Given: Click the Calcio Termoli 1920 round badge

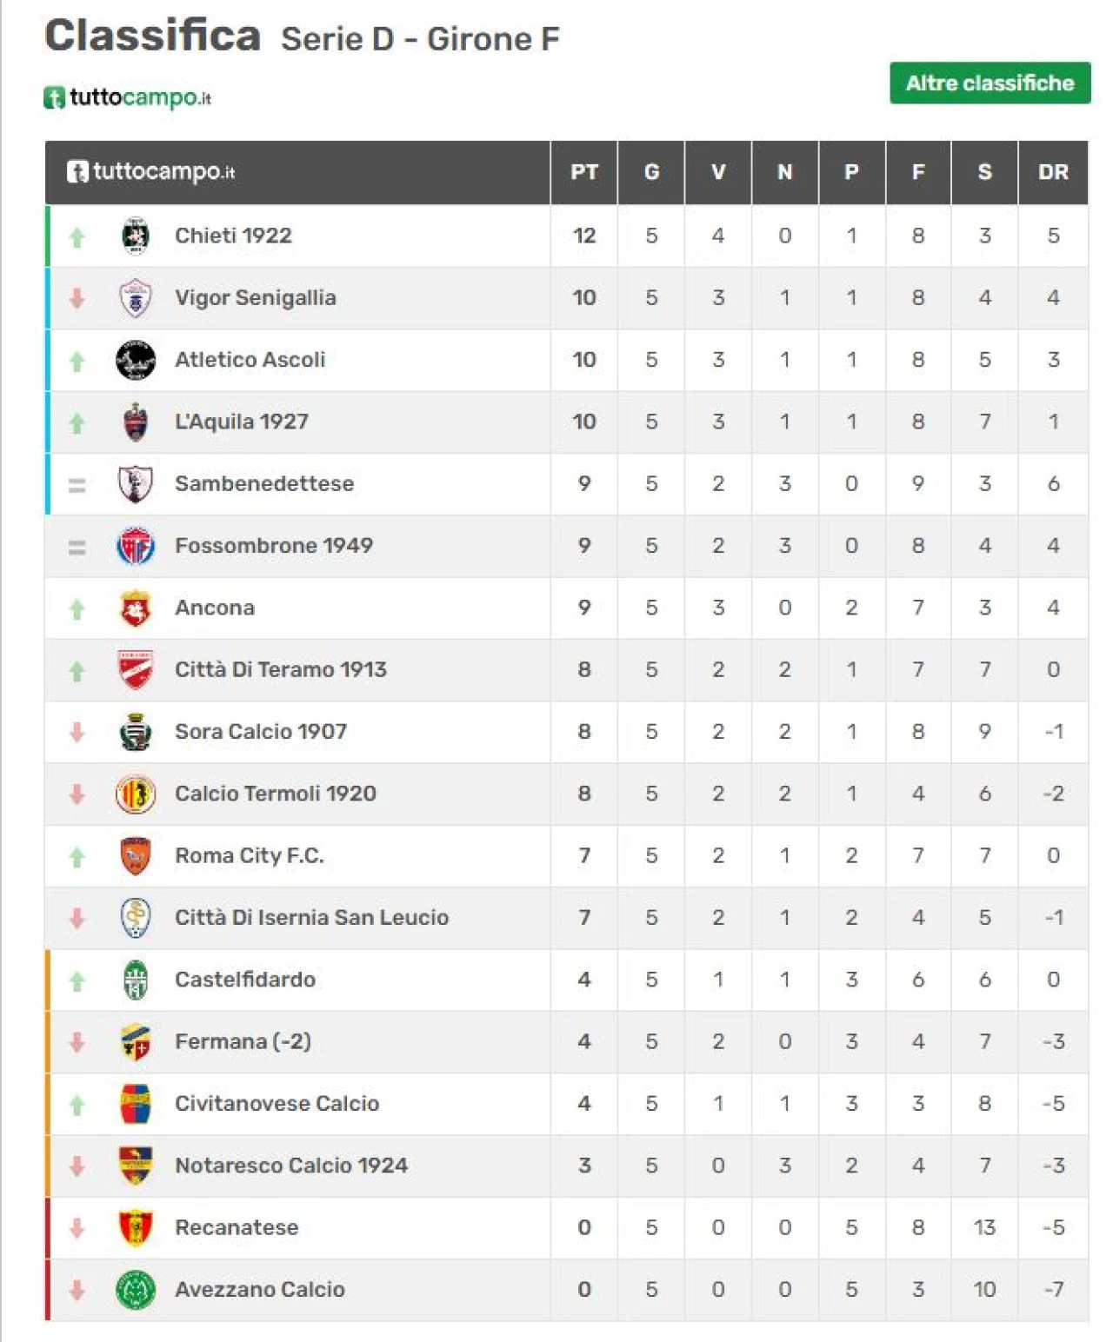Looking at the screenshot, I should pos(135,794).
